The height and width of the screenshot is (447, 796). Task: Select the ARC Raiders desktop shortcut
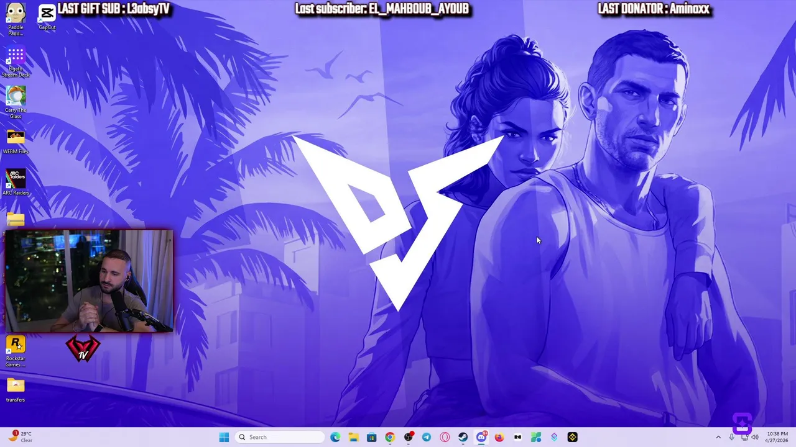pyautogui.click(x=16, y=183)
